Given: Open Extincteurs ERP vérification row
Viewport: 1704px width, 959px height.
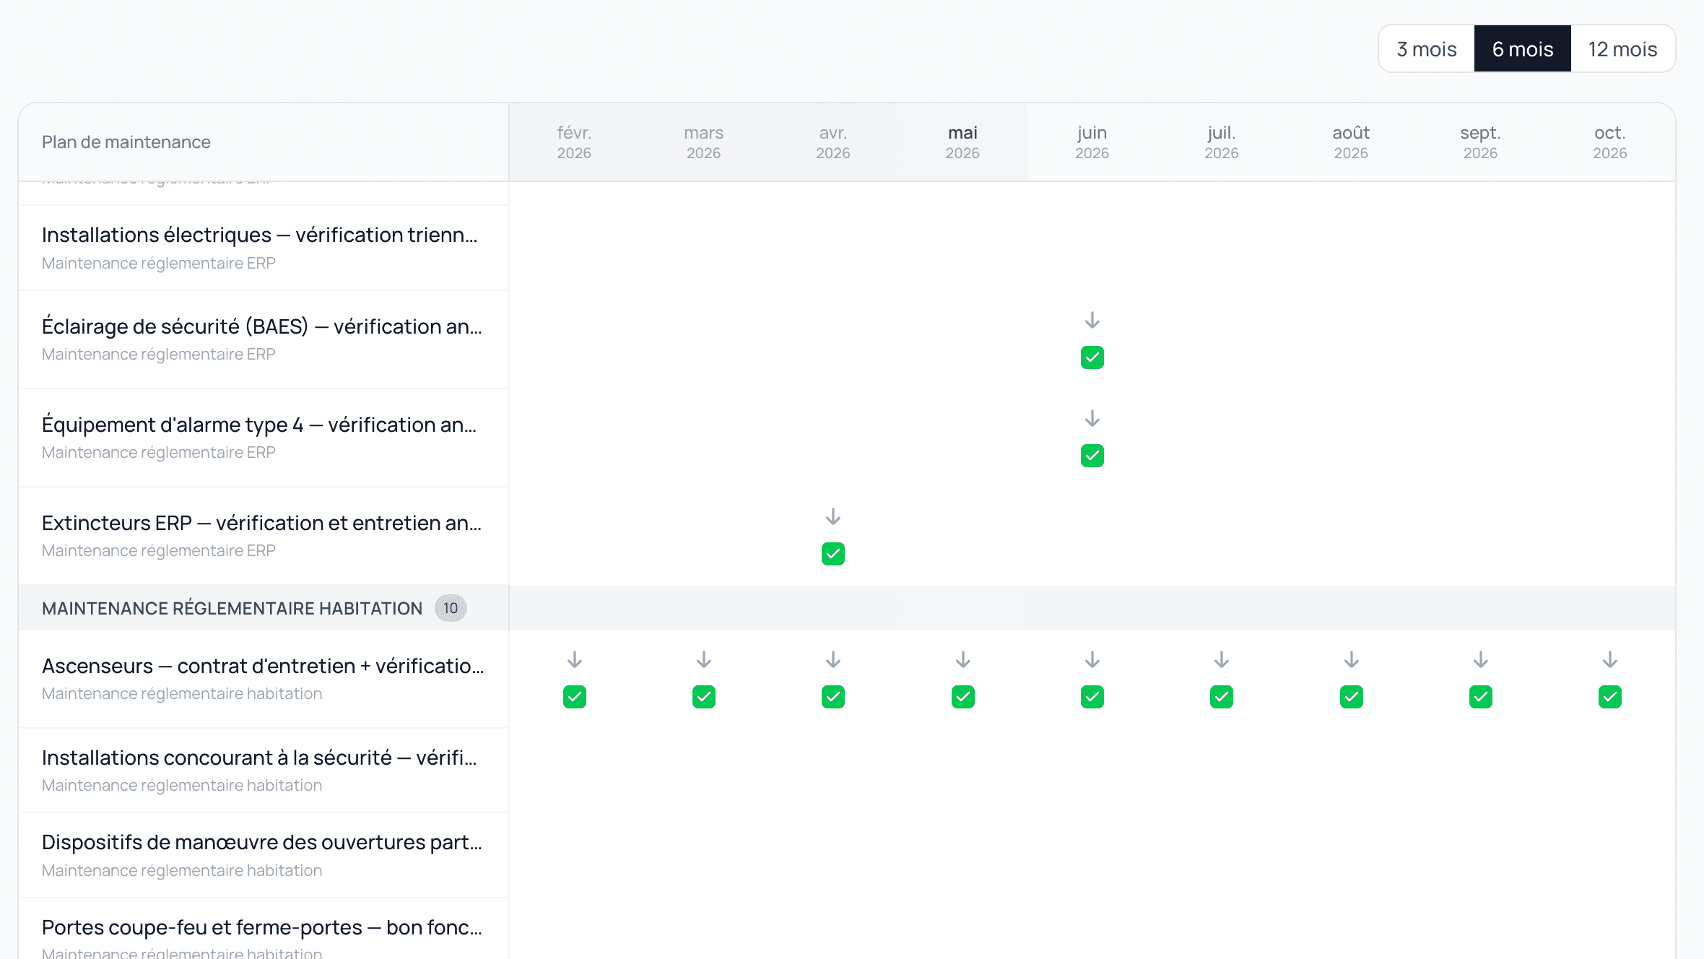Looking at the screenshot, I should click(x=264, y=536).
